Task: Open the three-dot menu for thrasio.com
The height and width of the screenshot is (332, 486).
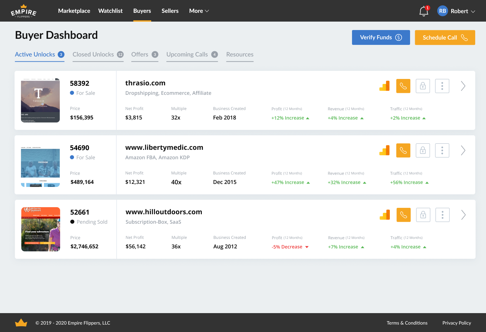Action: tap(442, 86)
